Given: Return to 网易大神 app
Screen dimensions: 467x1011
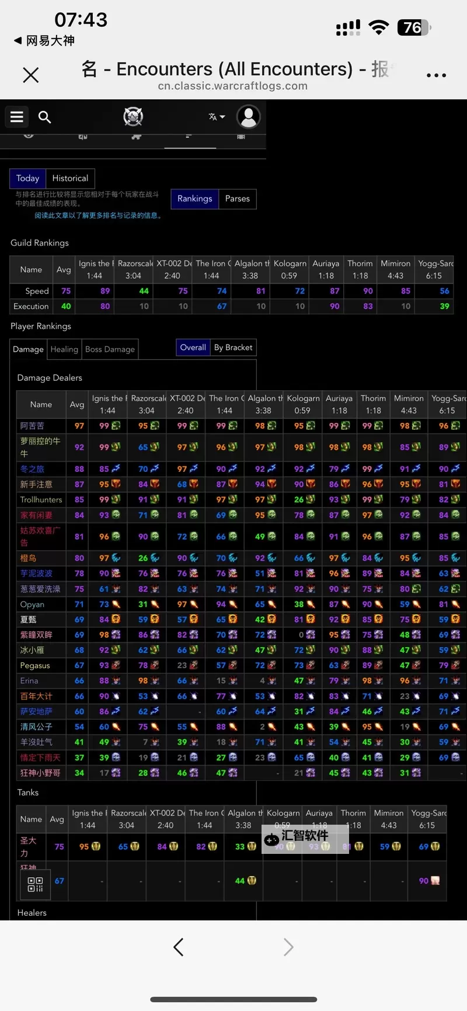Looking at the screenshot, I should tap(44, 40).
